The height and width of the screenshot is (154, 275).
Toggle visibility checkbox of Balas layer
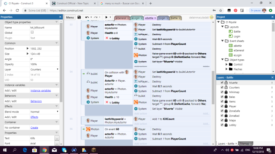point(222,97)
